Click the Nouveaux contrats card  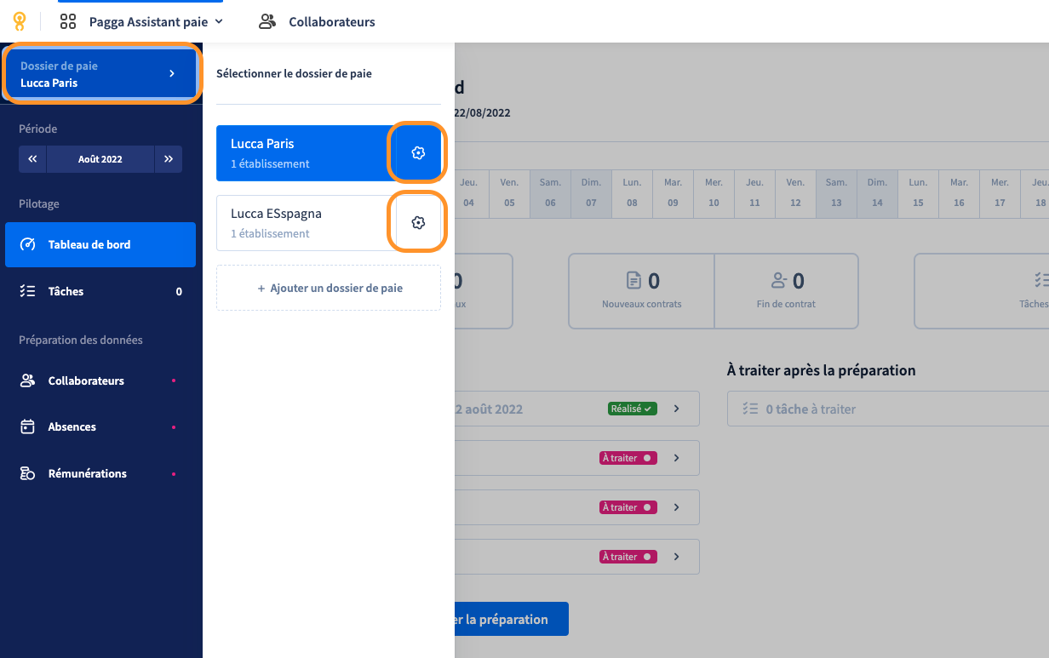click(641, 291)
